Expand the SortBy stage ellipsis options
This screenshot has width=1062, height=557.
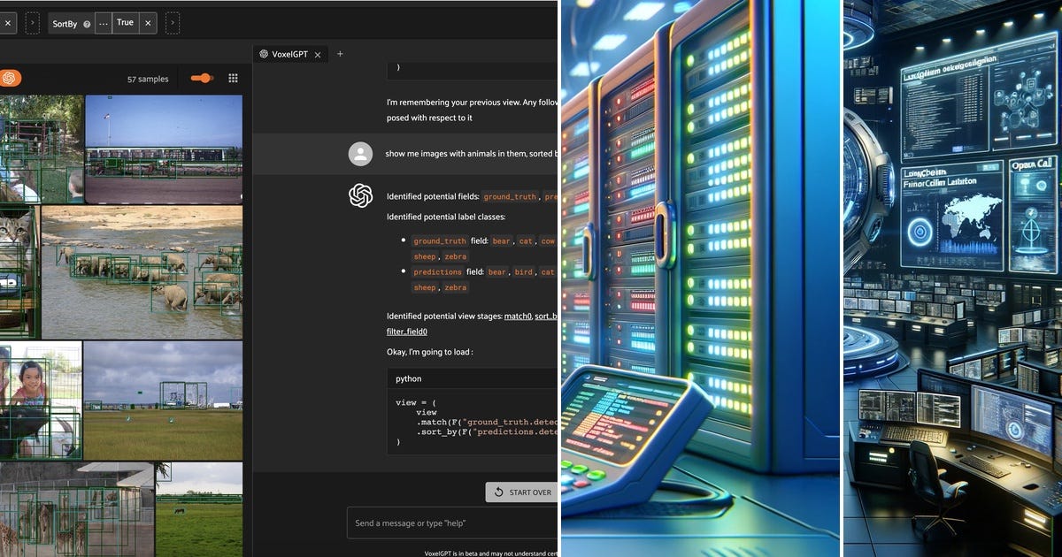104,23
